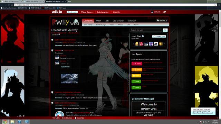
Task: Click the badge award icon
Action: pos(59,114)
